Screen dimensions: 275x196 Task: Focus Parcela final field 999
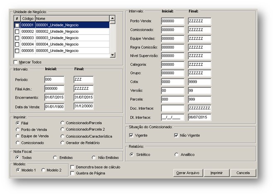(200, 99)
